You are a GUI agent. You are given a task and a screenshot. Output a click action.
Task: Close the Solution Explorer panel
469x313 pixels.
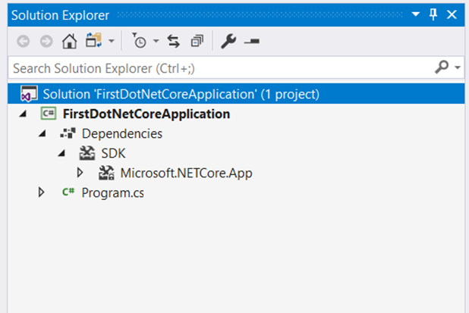pyautogui.click(x=452, y=14)
